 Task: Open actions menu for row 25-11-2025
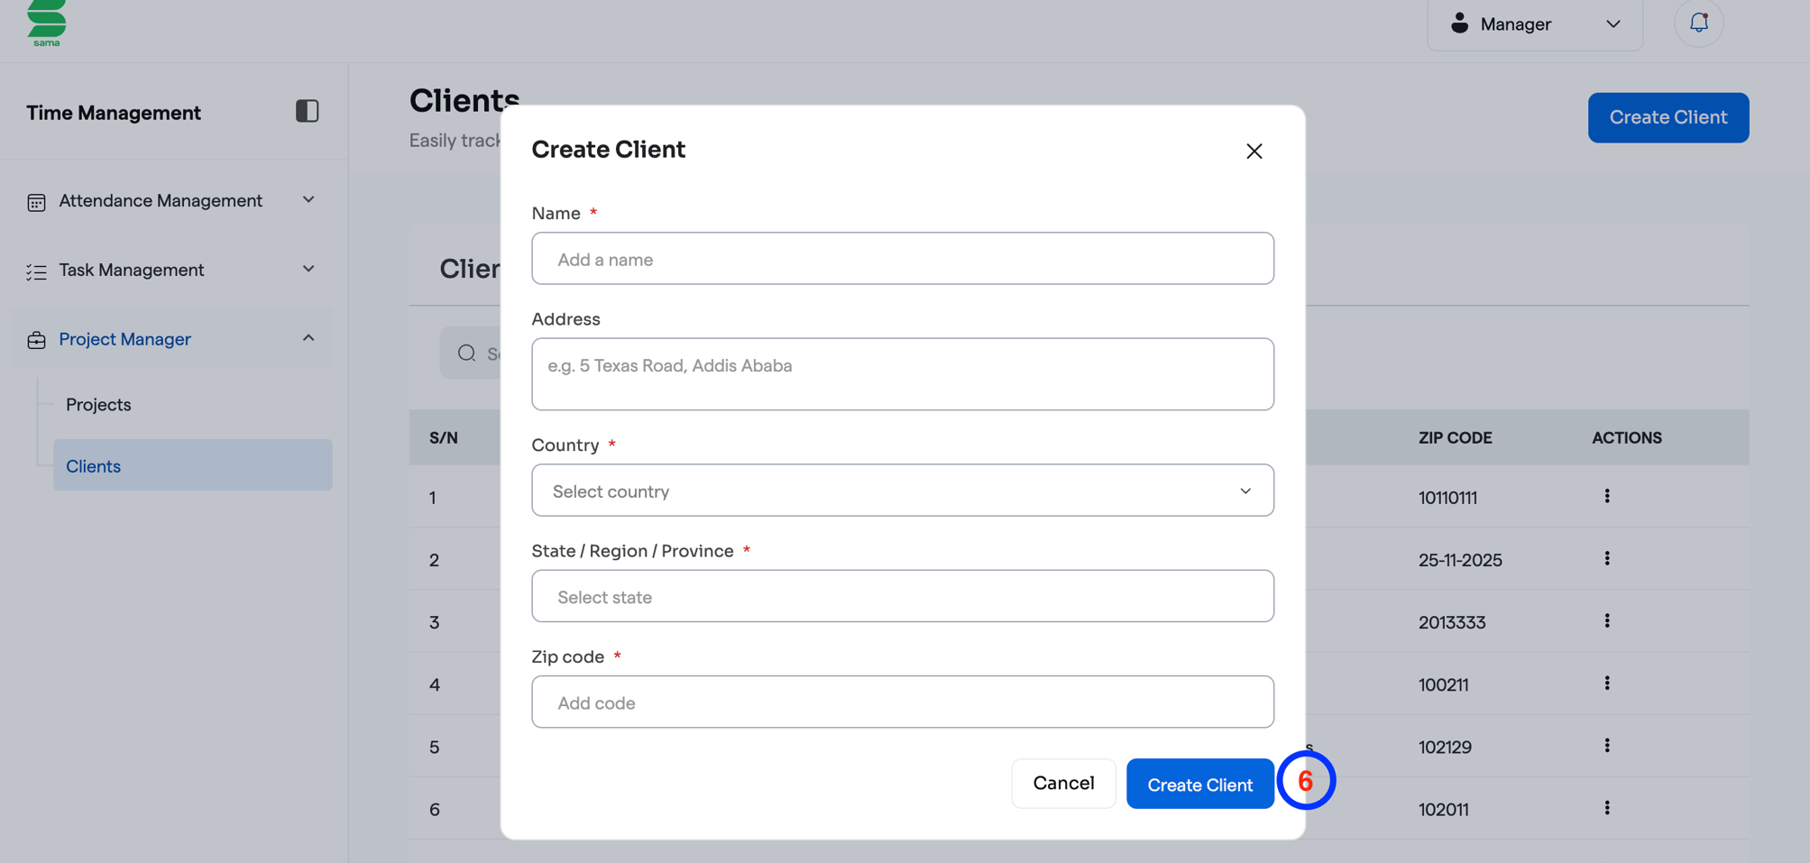pos(1606,558)
